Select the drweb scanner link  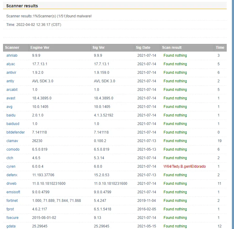click(x=12, y=184)
